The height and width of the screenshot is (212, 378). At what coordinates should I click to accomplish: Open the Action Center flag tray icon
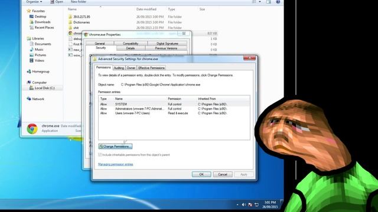(x=250, y=204)
